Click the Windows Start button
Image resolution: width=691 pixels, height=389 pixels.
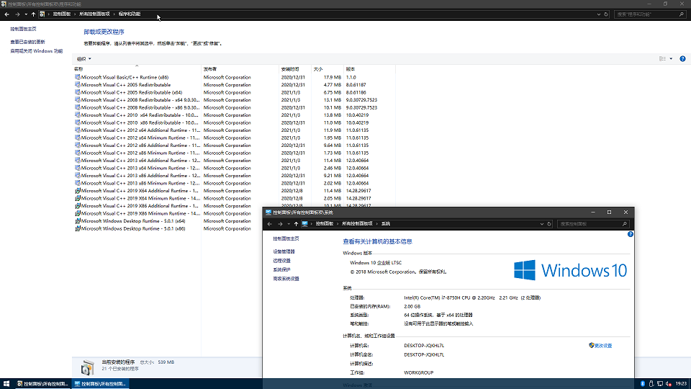[6, 383]
